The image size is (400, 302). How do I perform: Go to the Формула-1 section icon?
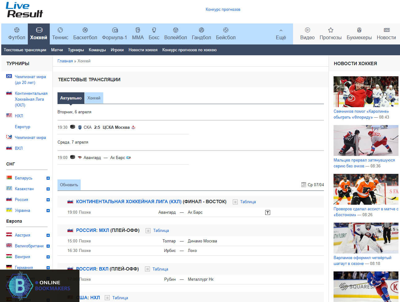(x=115, y=30)
